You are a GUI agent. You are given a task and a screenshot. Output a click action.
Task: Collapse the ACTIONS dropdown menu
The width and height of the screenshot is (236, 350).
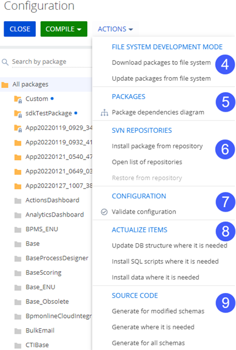115,29
